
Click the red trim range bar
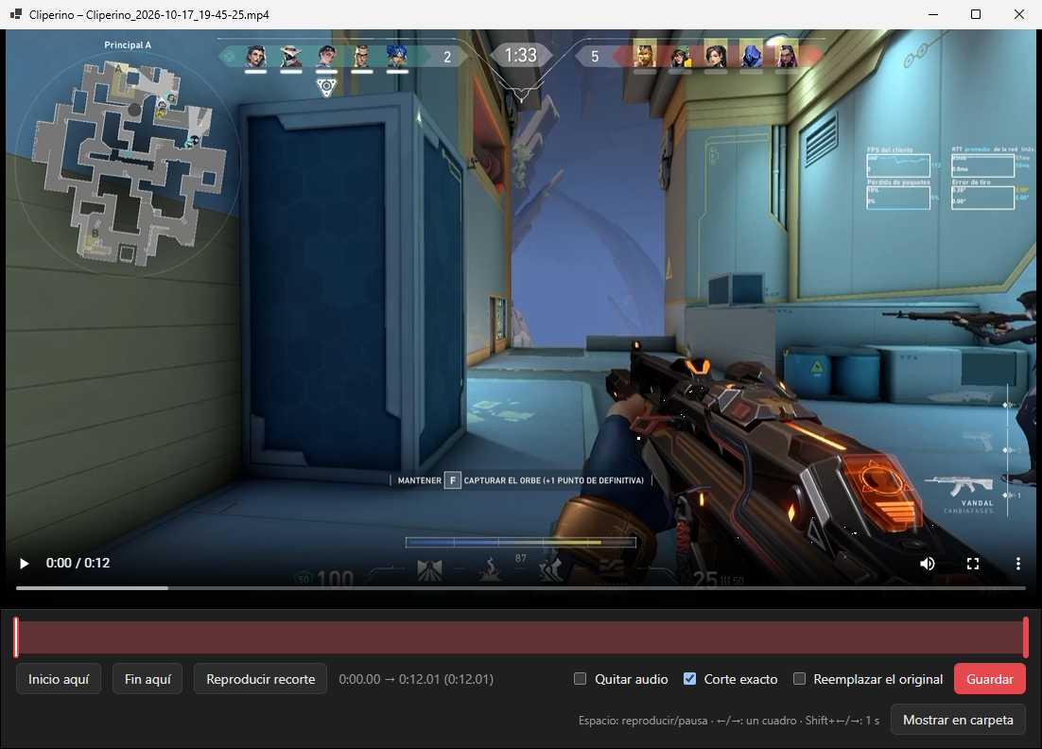521,637
